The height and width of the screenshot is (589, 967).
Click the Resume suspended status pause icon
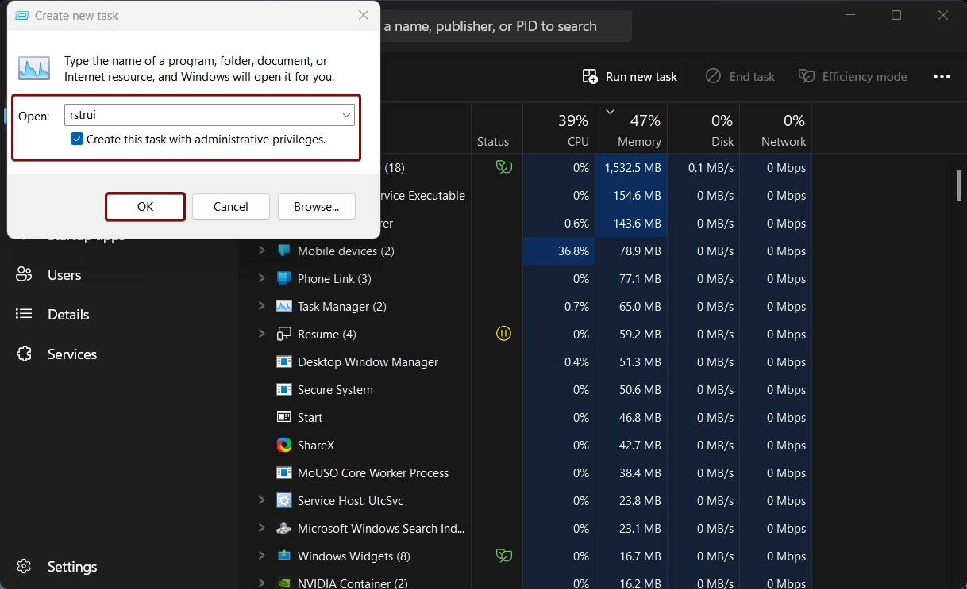click(503, 334)
